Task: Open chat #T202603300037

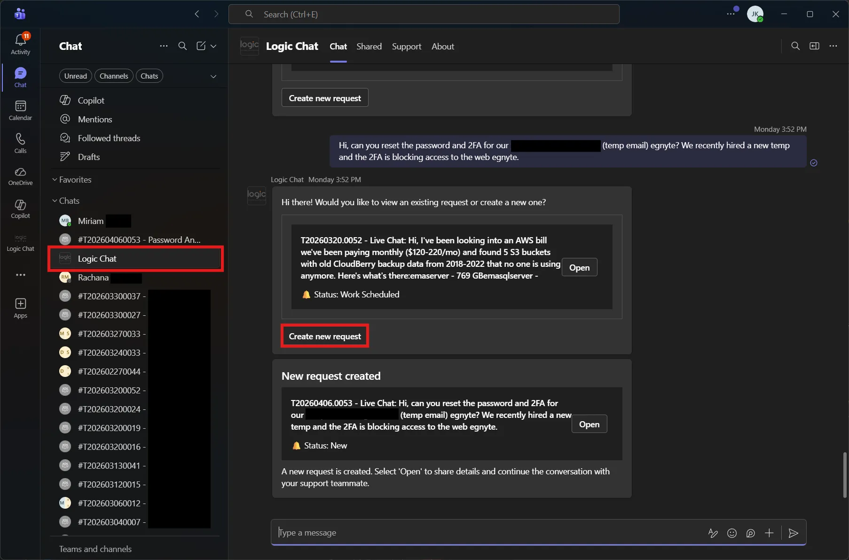Action: tap(136, 296)
